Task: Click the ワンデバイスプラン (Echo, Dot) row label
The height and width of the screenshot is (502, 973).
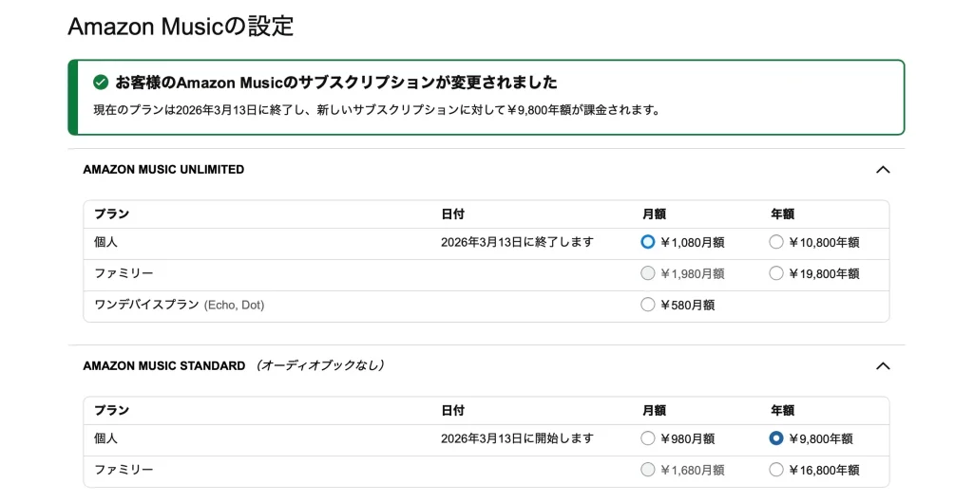Action: [179, 305]
